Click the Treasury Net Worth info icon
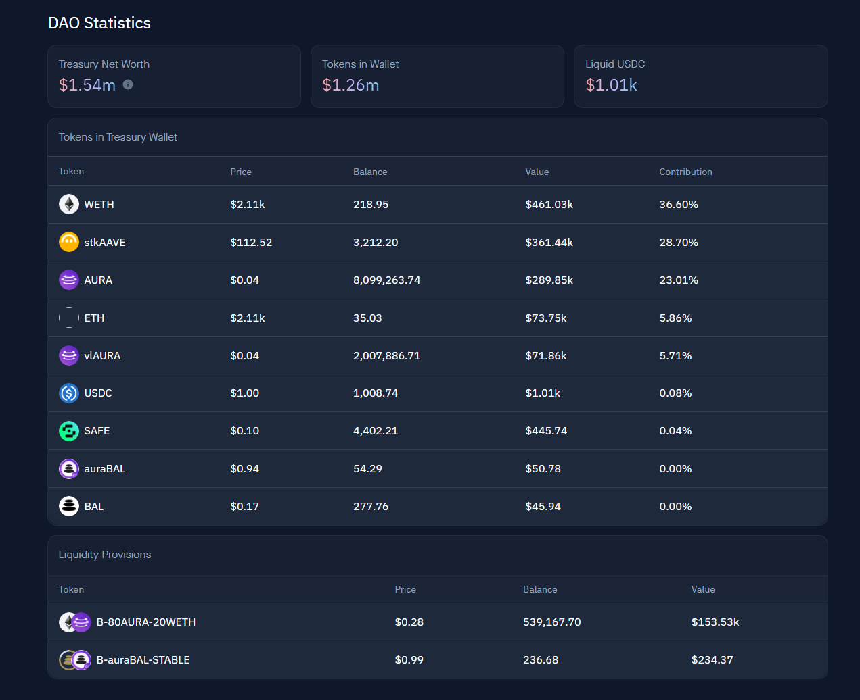 [128, 84]
